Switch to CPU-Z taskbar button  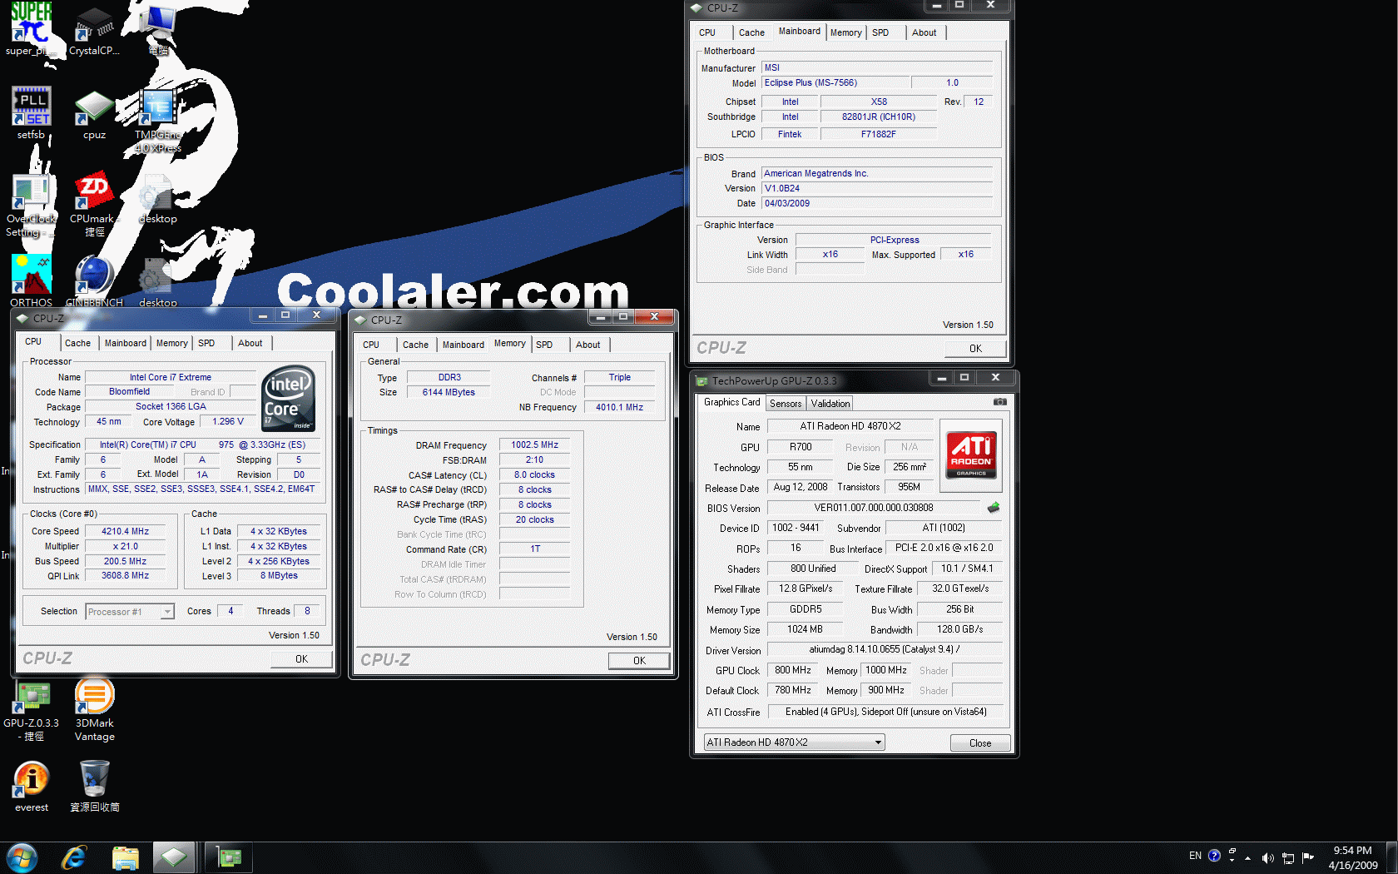174,857
